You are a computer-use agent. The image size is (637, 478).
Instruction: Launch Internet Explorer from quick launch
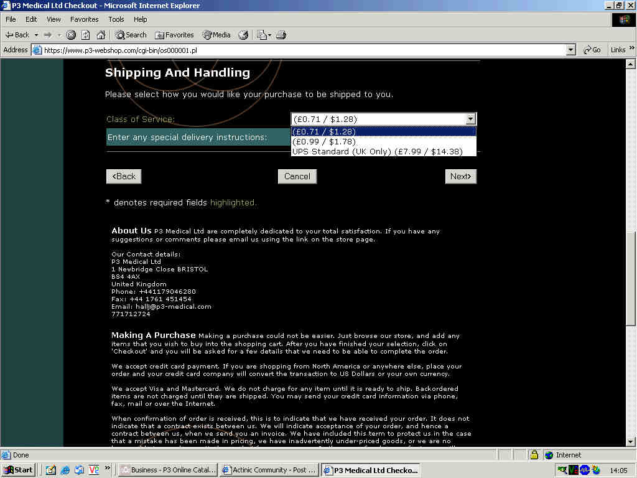click(65, 470)
